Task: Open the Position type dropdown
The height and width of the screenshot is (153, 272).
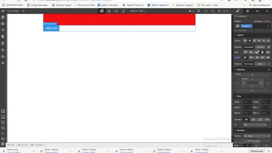Action: coord(257,136)
